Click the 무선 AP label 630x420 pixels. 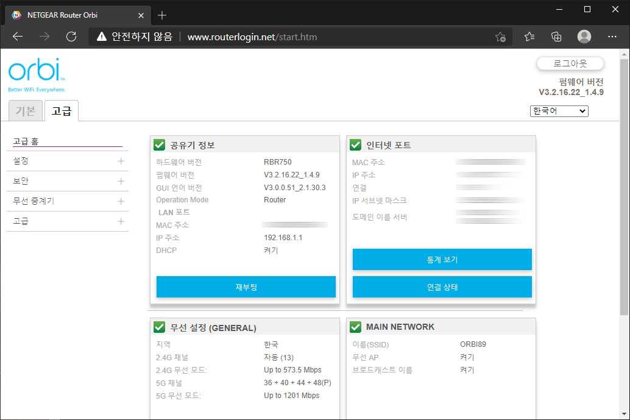365,357
